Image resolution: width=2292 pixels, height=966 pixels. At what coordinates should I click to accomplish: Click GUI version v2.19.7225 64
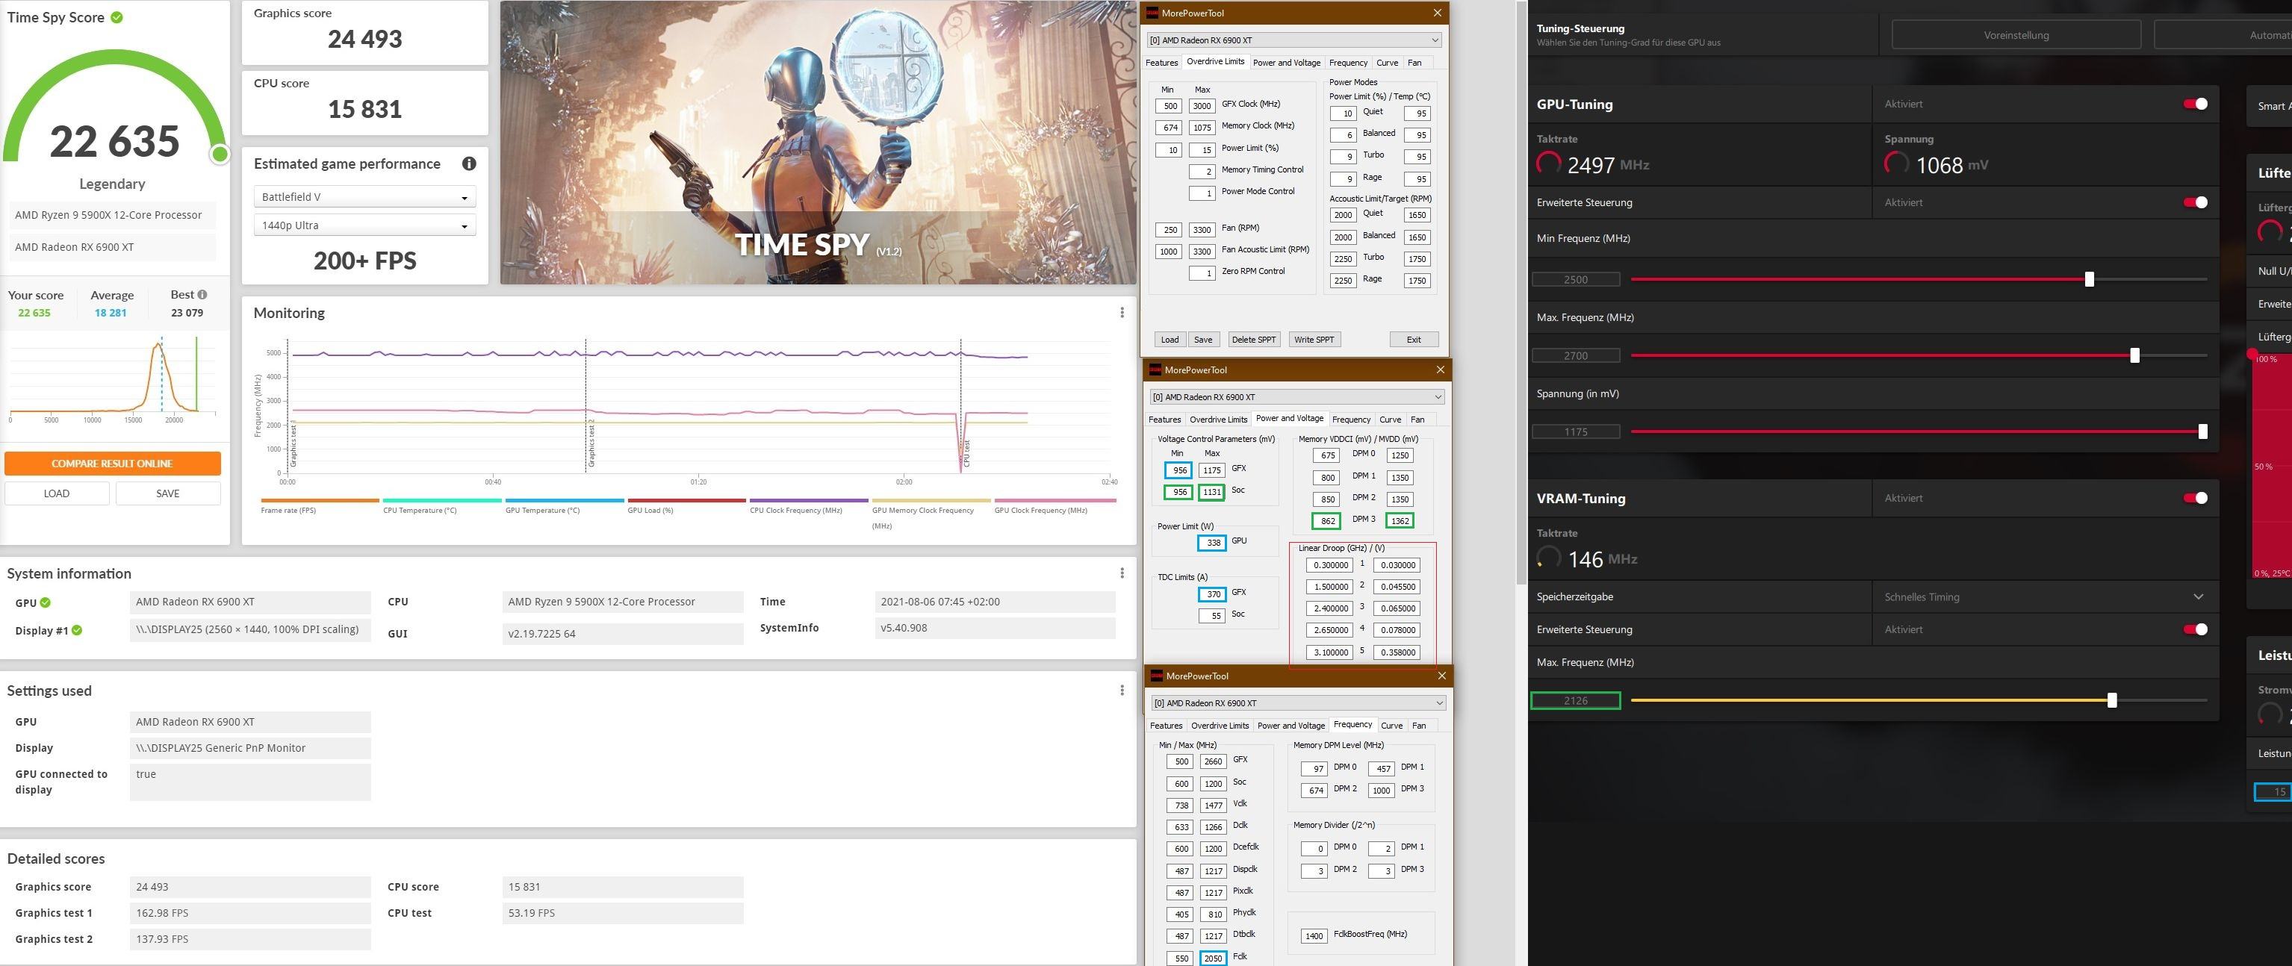pos(623,635)
